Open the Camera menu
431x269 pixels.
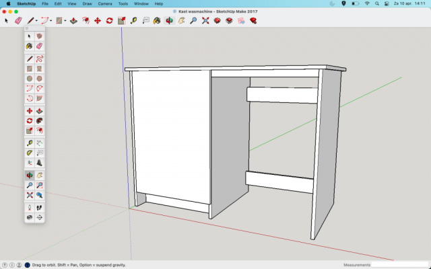point(105,4)
